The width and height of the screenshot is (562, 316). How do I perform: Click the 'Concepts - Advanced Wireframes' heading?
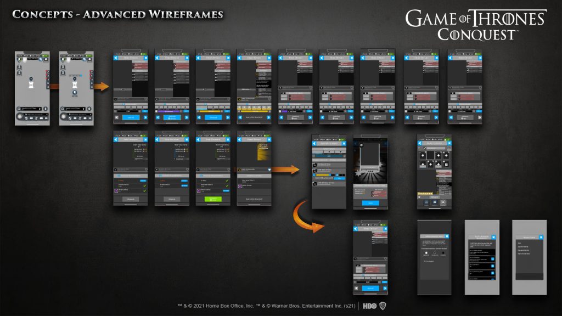point(117,14)
